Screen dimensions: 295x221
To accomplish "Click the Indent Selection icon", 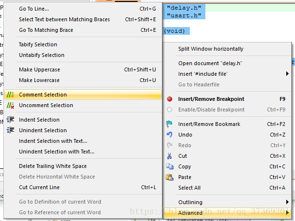I will click(x=10, y=120).
